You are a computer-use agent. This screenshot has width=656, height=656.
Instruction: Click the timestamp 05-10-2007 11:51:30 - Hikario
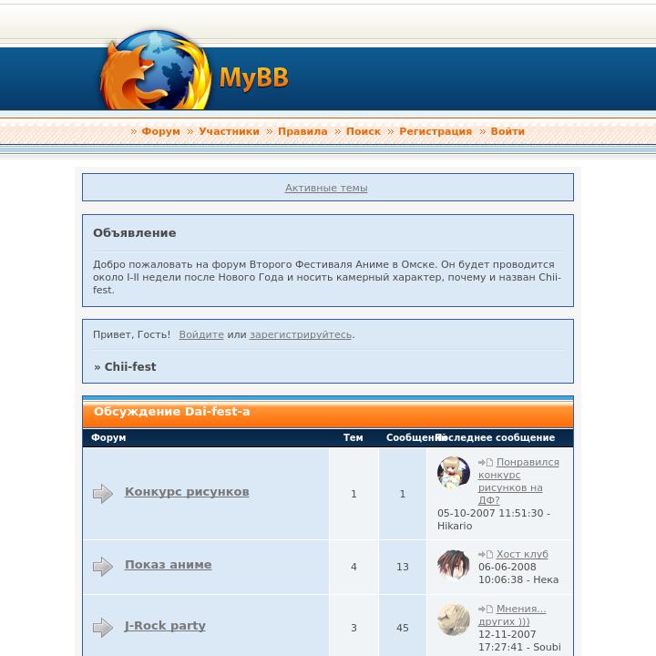pyautogui.click(x=494, y=519)
